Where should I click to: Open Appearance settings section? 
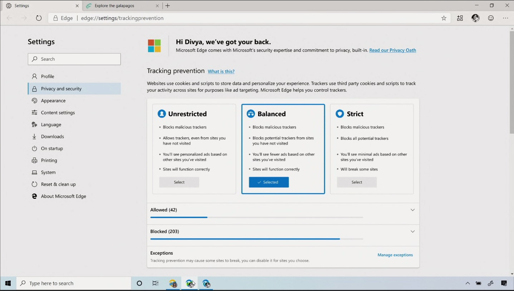coord(74,101)
